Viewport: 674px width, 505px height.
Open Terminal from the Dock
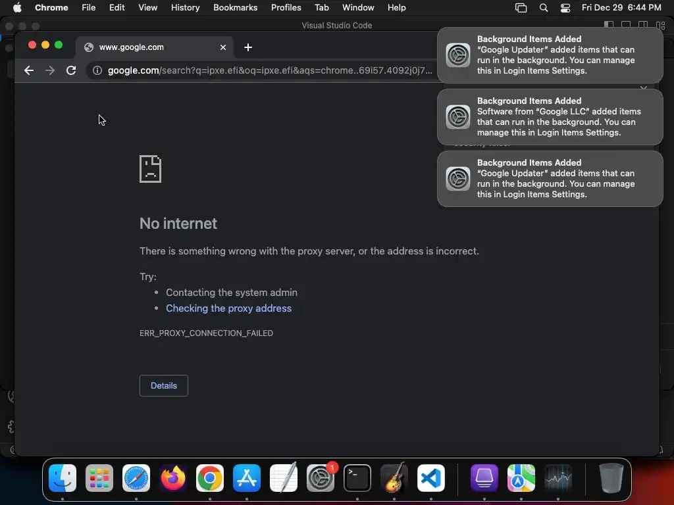[x=357, y=478]
